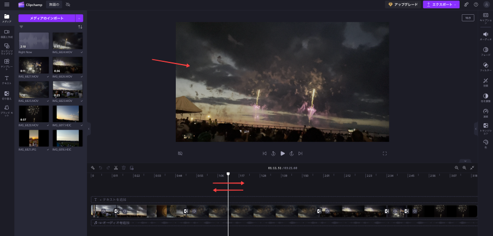Zoom out the timeline with minus magnifier
The width and height of the screenshot is (493, 236).
pyautogui.click(x=456, y=168)
